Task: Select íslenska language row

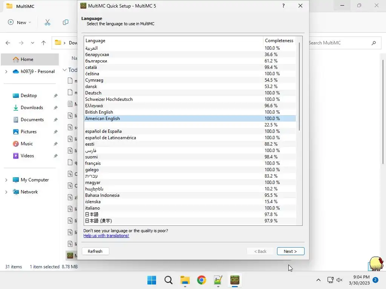Action: pyautogui.click(x=190, y=202)
